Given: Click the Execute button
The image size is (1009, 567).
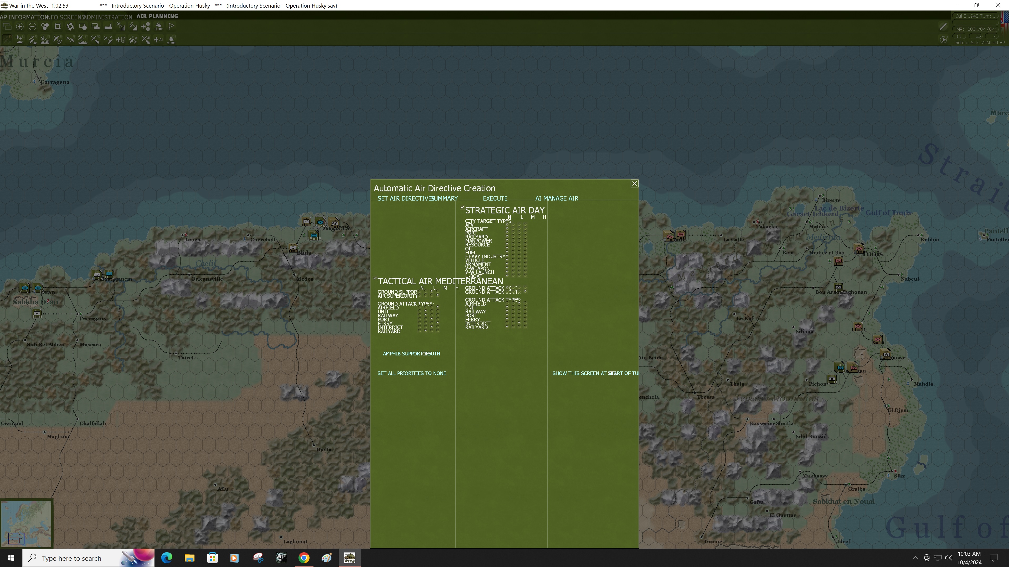Looking at the screenshot, I should point(495,198).
